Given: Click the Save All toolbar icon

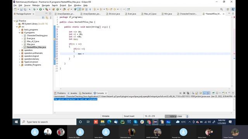Looking at the screenshot, I should (x=25, y=9).
